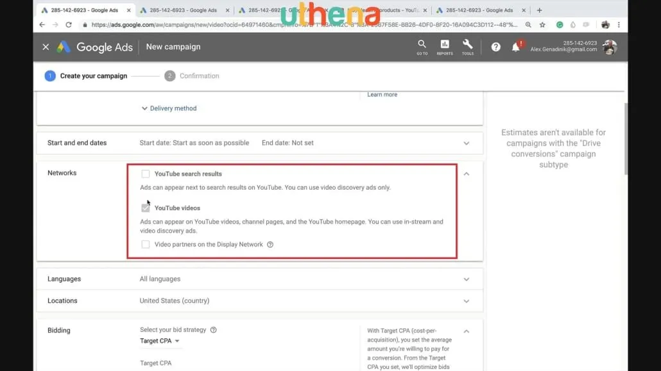Image resolution: width=661 pixels, height=371 pixels.
Task: Click the page vertical scrollbar
Action: [x=626, y=139]
